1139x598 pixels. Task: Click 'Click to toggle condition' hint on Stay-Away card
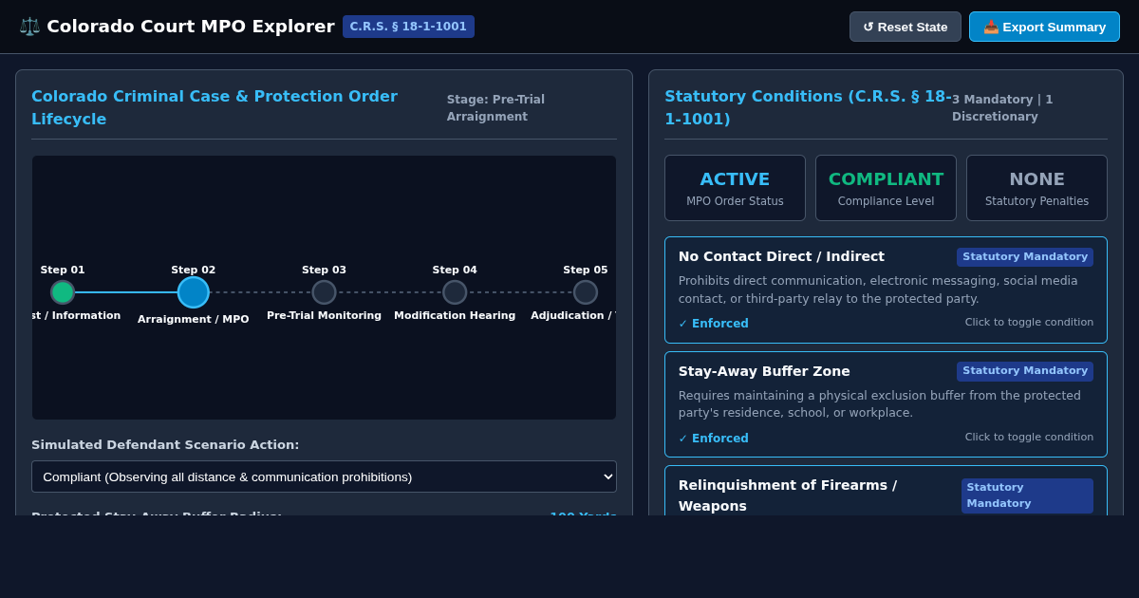coord(1029,438)
